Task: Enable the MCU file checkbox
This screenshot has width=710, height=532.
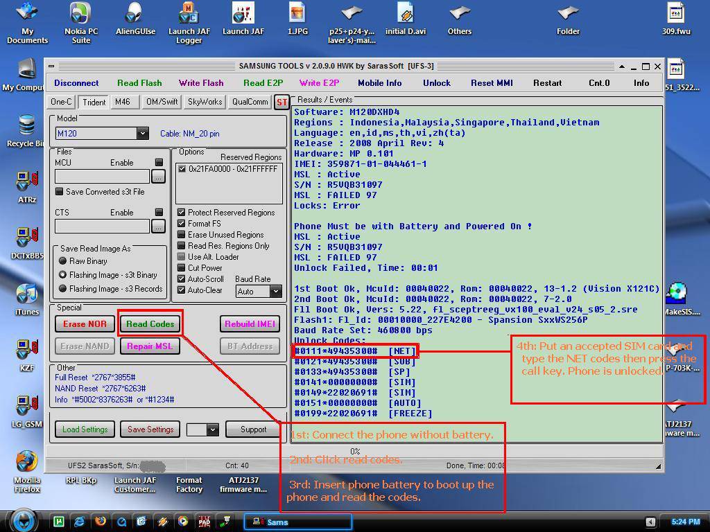Action: point(159,162)
